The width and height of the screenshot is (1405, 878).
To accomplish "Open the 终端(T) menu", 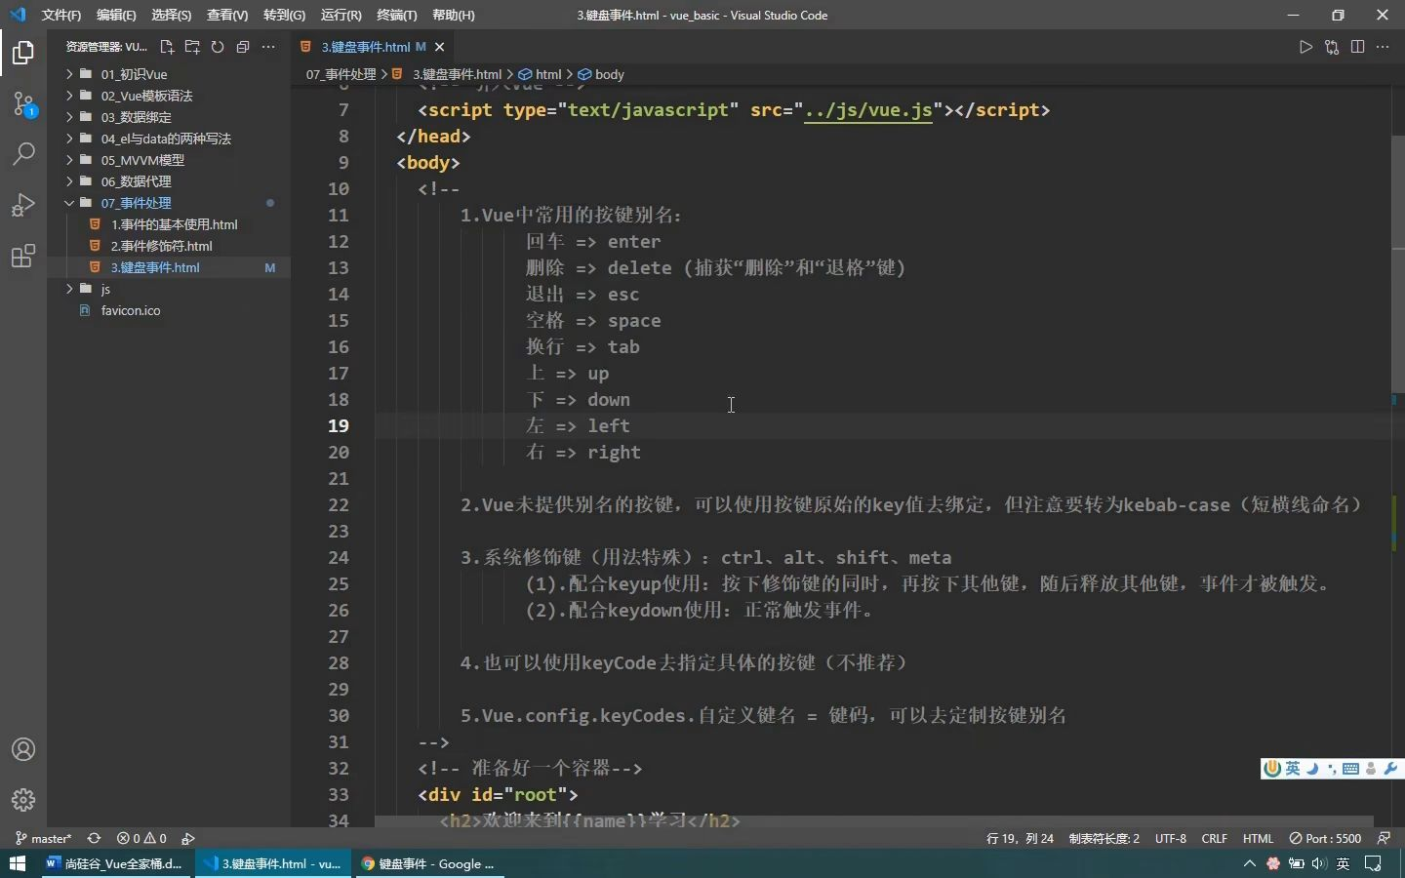I will (397, 15).
